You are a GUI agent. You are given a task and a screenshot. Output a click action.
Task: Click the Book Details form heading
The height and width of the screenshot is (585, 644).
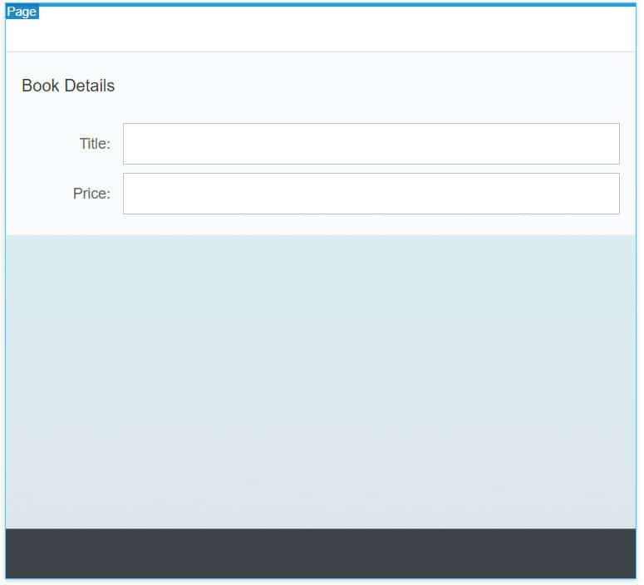68,86
